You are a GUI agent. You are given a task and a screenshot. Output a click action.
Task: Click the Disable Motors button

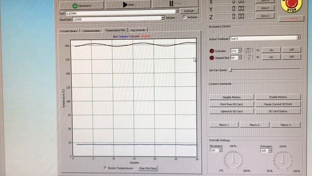[232, 97]
